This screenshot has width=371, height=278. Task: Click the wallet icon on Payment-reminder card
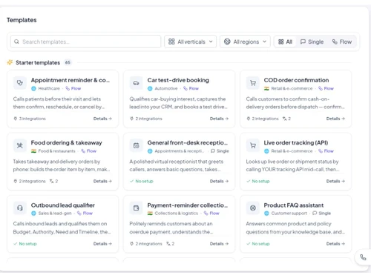136,208
